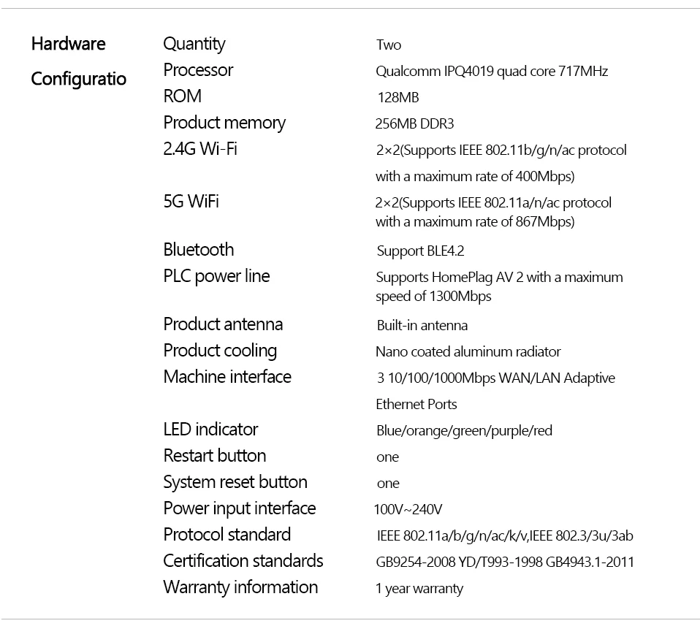
Task: Click the System reset button label
Action: (x=235, y=483)
